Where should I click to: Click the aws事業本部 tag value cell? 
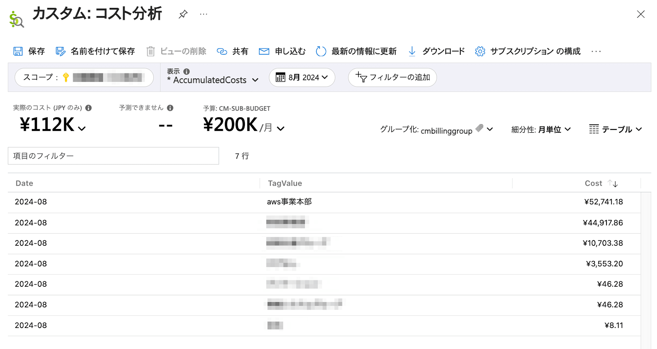(289, 202)
